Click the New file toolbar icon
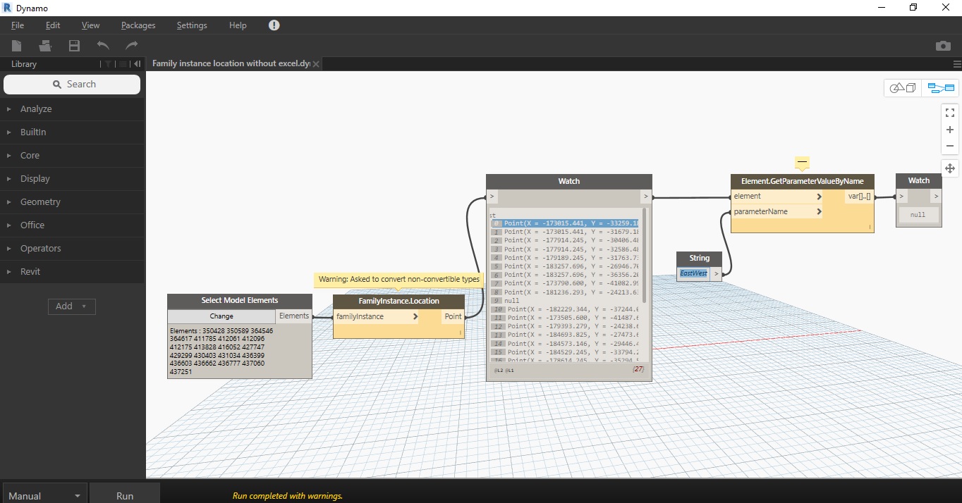Screen dimensions: 962x503 [17, 46]
